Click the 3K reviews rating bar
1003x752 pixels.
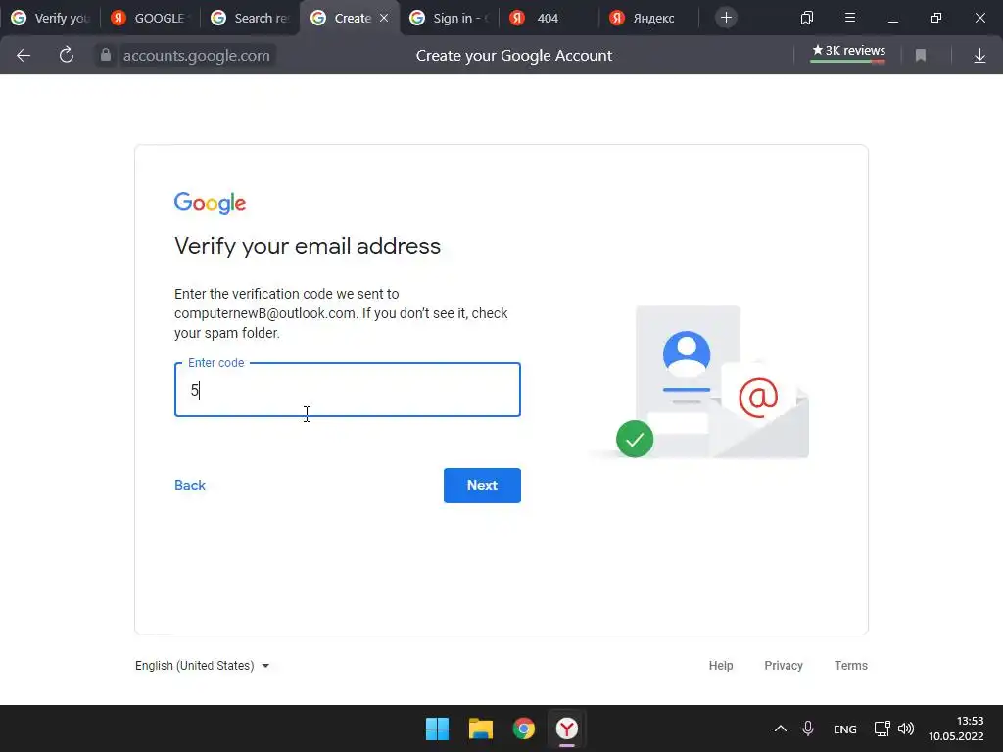[x=848, y=53]
